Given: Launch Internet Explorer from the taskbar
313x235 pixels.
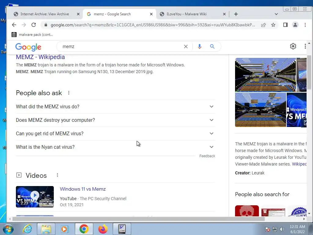Looking at the screenshot, I should (27, 229).
